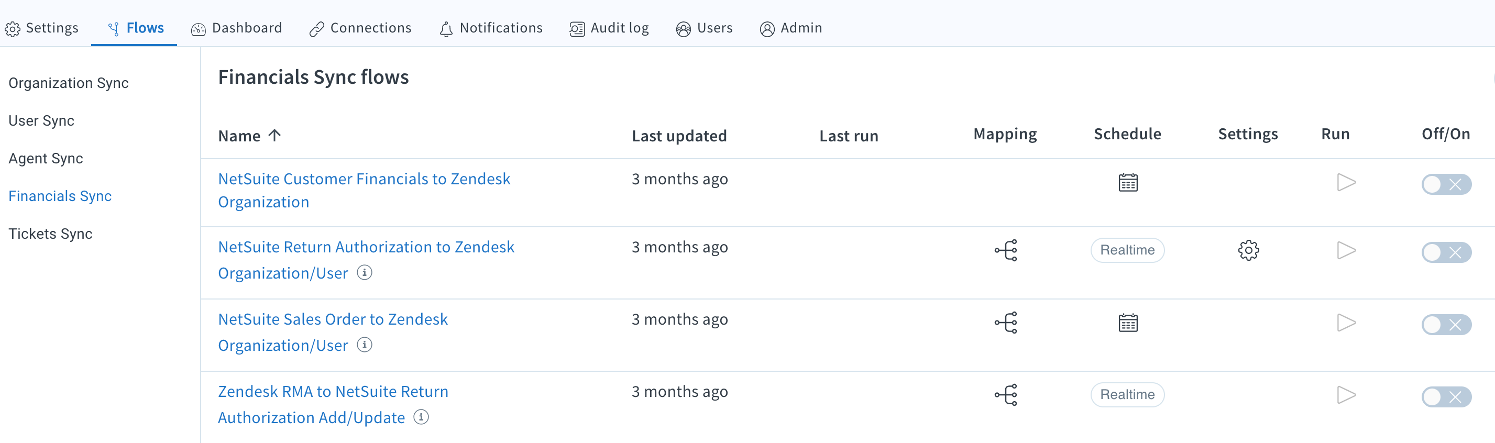Open NetSuite Customer Financials to Zendesk Organization flow
Viewport: 1495px width, 443px height.
click(364, 190)
